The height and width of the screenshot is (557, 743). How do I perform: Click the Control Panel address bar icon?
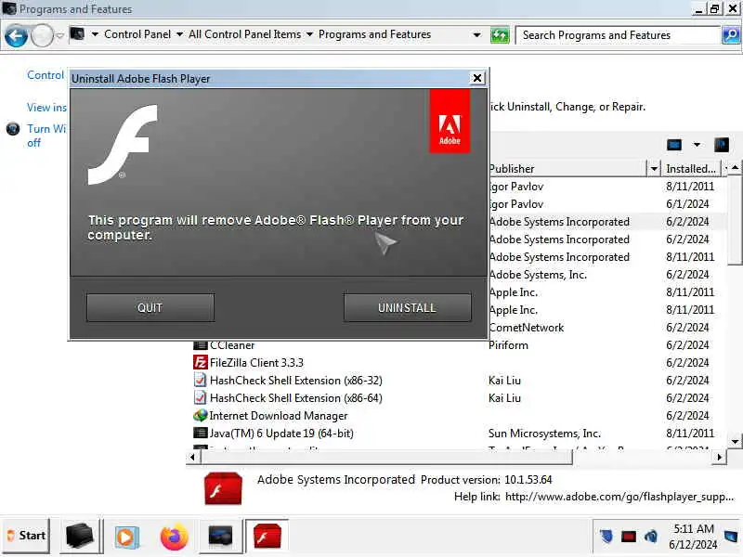[x=77, y=34]
